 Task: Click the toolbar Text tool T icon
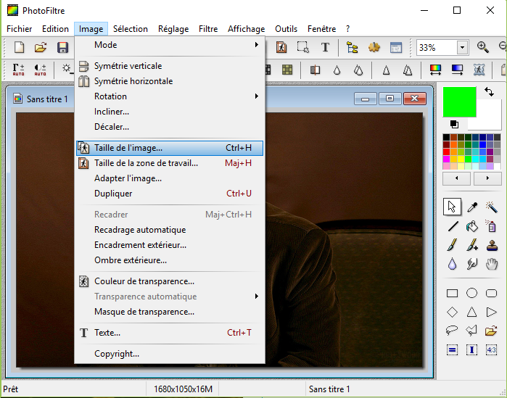coord(325,48)
